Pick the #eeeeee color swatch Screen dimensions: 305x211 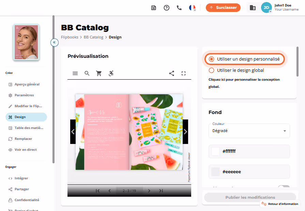(x=215, y=172)
